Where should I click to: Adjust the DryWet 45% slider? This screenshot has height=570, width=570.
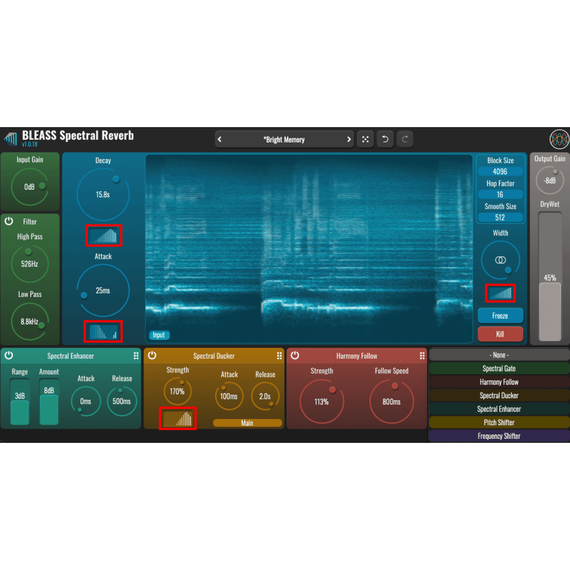pos(549,276)
